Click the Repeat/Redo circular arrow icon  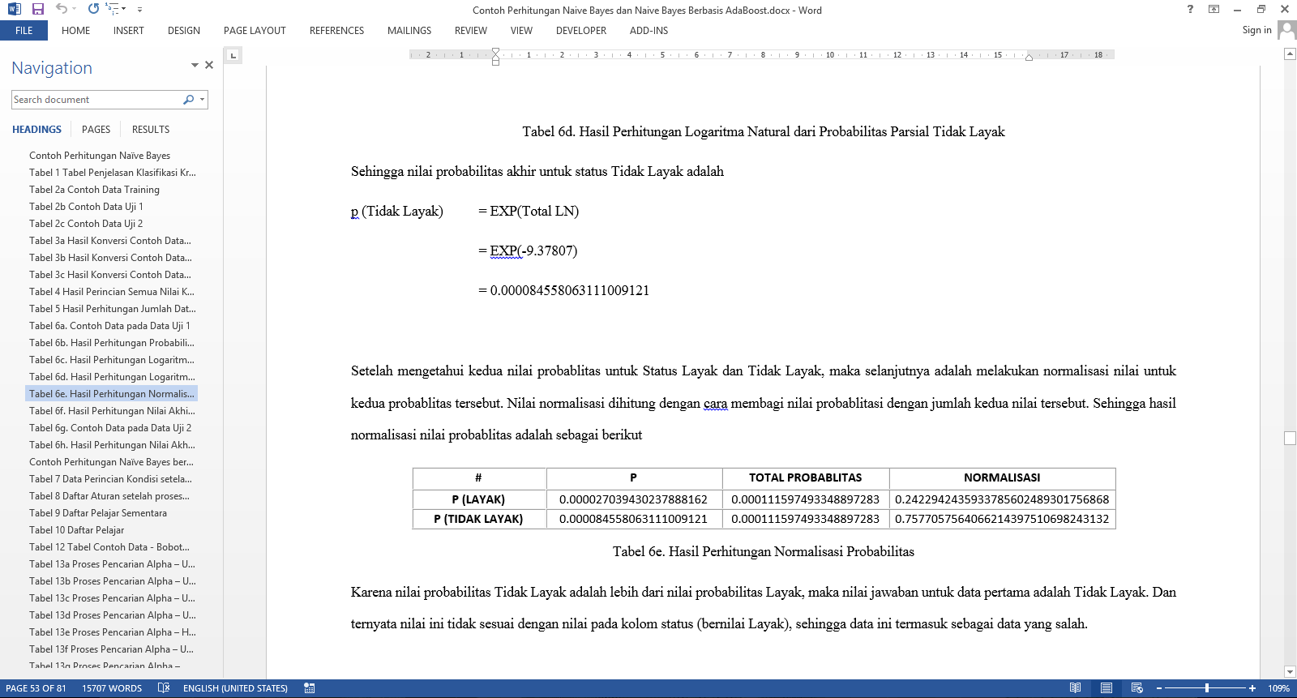pos(93,9)
